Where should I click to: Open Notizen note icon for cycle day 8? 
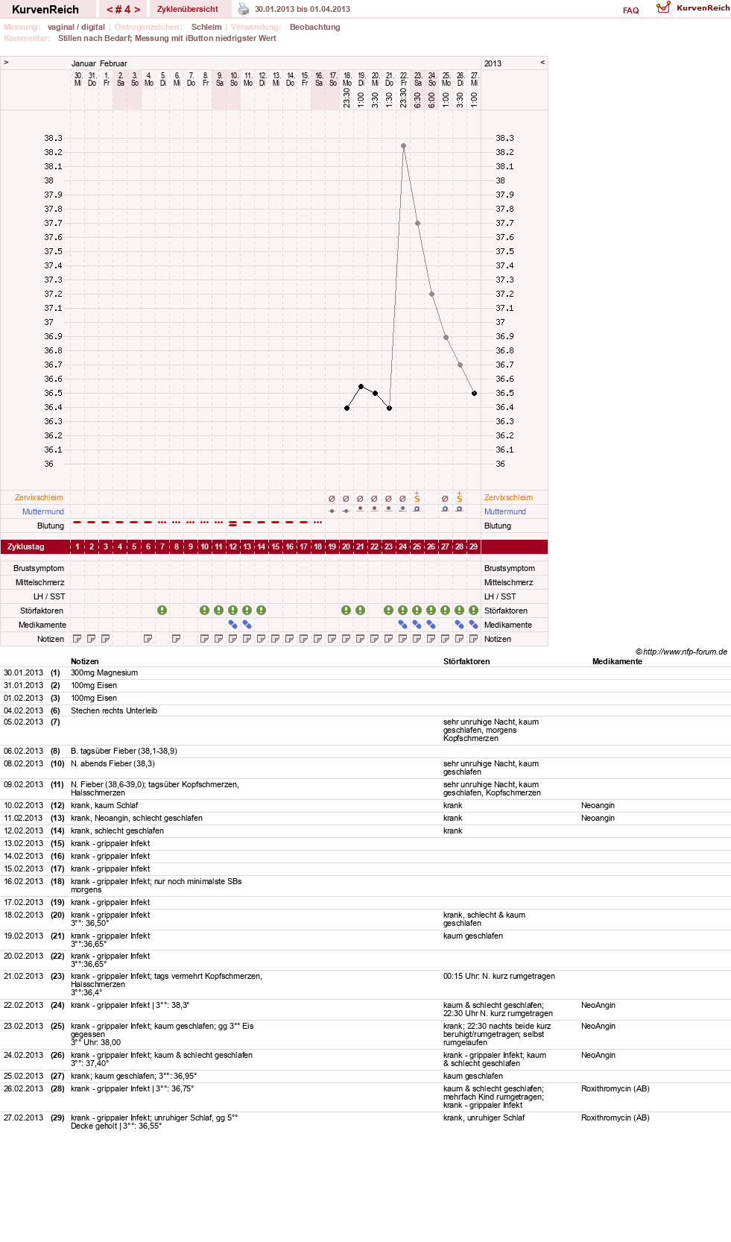pyautogui.click(x=177, y=639)
